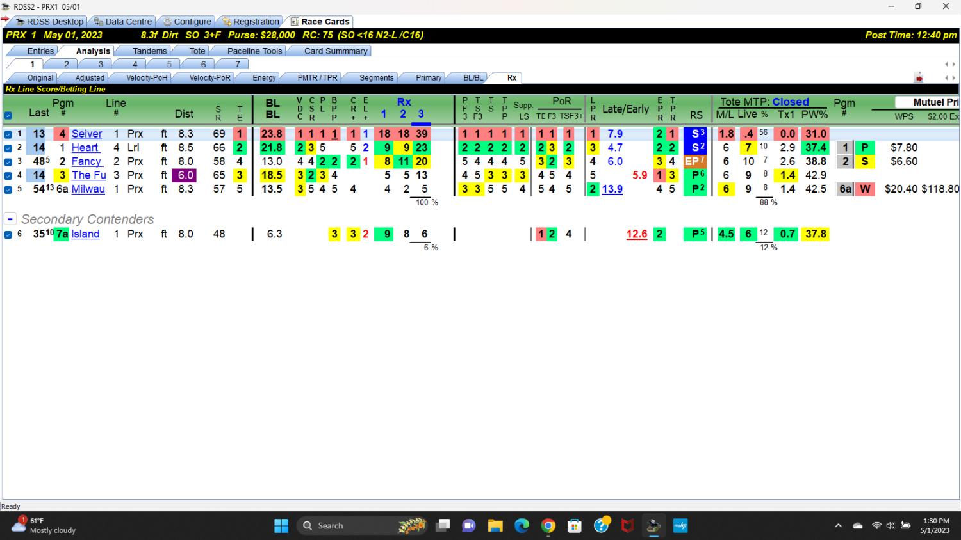This screenshot has width=961, height=540.
Task: Open Microsoft Edge from taskbar
Action: (522, 526)
